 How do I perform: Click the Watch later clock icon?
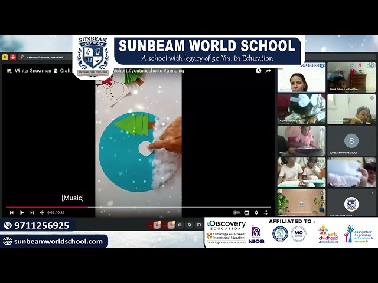259,71
